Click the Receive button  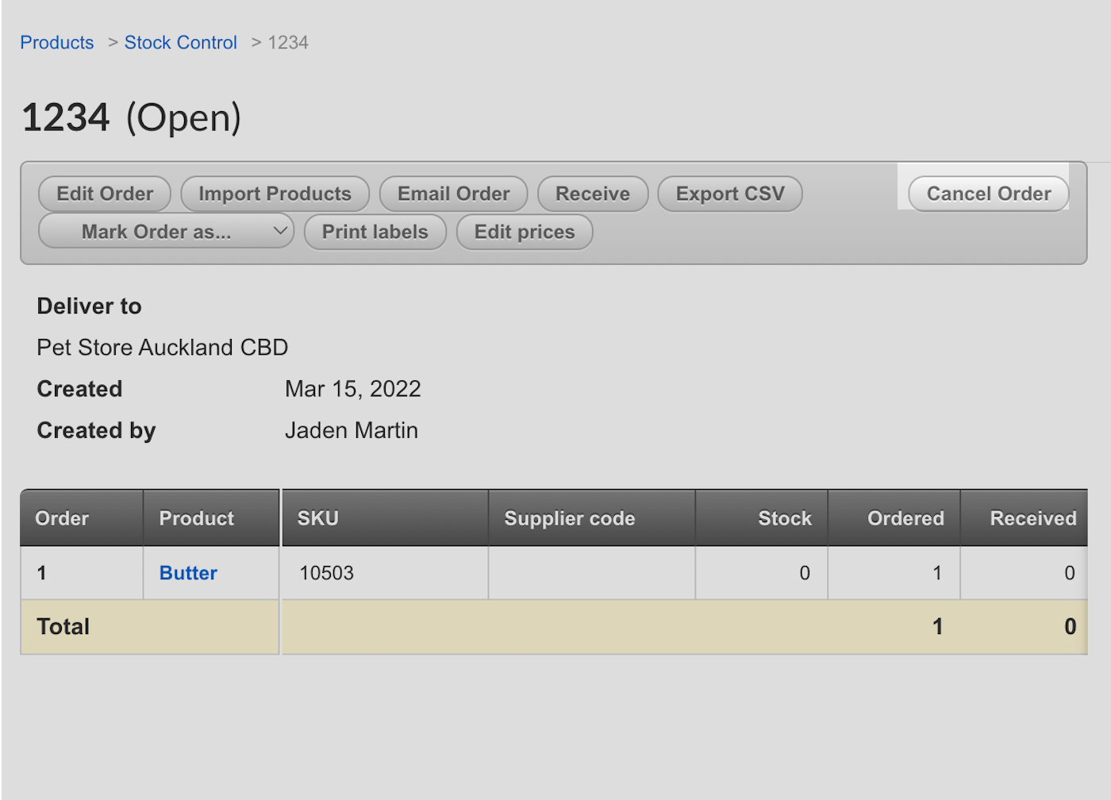point(593,194)
